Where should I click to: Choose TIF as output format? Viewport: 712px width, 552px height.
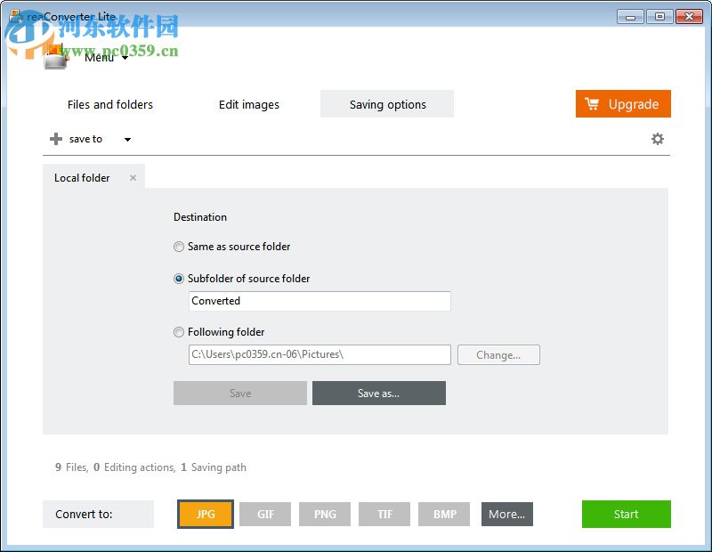(x=384, y=514)
